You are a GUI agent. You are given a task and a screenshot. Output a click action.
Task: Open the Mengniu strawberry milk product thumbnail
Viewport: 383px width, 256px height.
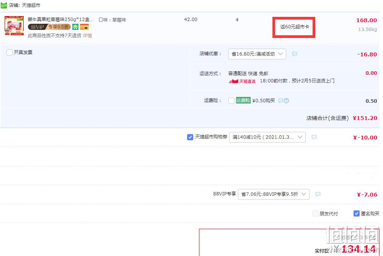tap(14, 26)
